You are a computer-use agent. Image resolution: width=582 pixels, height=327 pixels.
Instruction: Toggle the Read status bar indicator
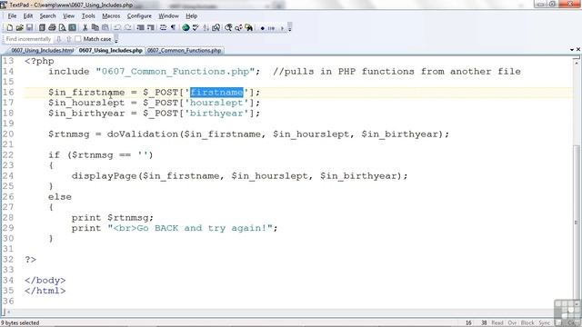497,323
